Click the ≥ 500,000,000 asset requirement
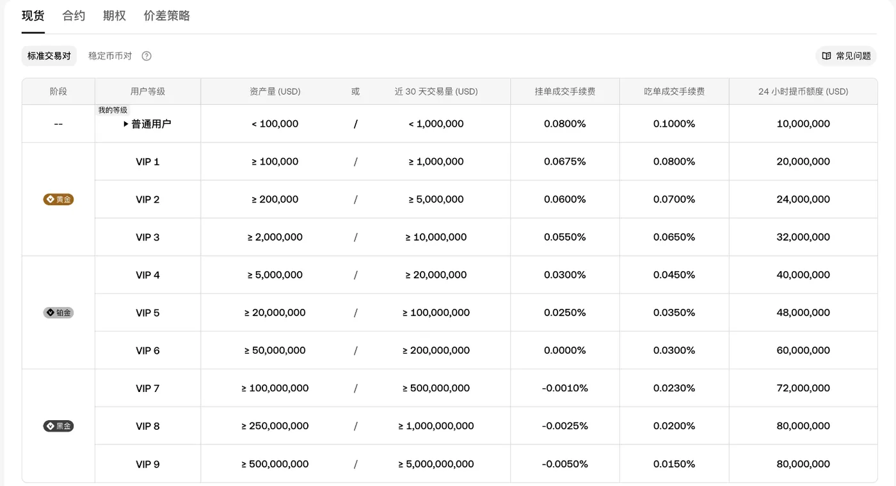 click(x=275, y=464)
